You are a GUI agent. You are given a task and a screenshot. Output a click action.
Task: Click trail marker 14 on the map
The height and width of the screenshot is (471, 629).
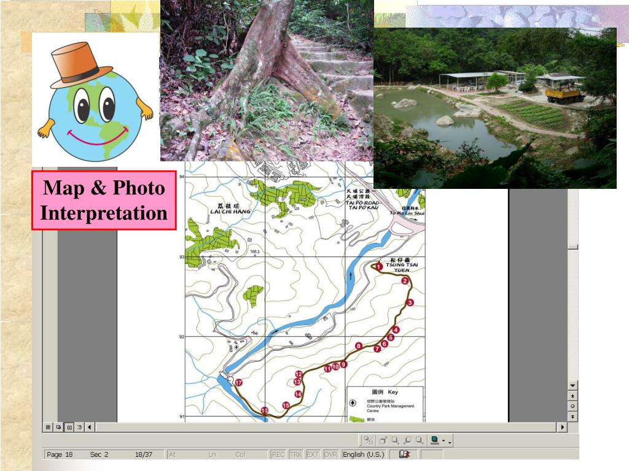tap(298, 394)
